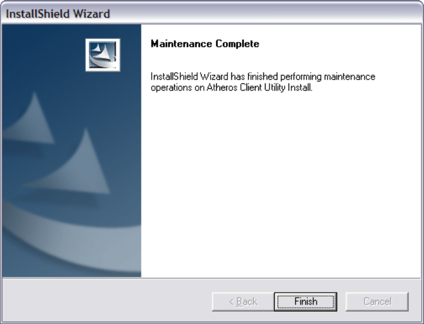Click the InstallShield sail logo icon
Image resolution: width=424 pixels, height=324 pixels.
pyautogui.click(x=102, y=55)
